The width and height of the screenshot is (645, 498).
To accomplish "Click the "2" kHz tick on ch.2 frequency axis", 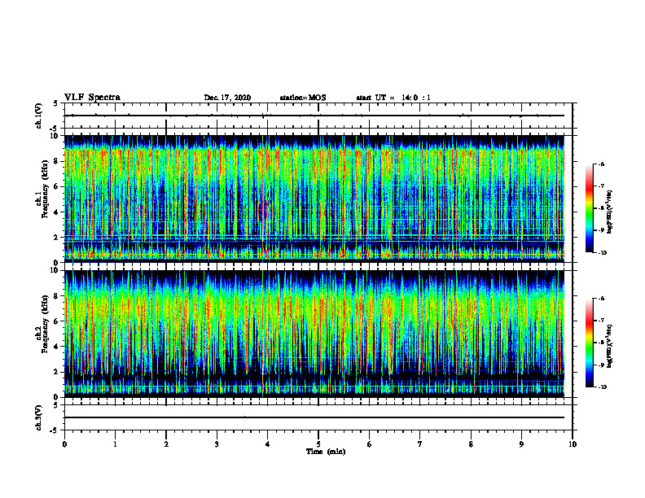I will (58, 372).
